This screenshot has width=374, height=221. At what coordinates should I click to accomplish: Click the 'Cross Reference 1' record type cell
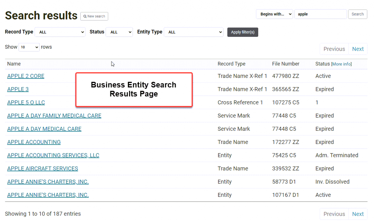click(x=240, y=102)
